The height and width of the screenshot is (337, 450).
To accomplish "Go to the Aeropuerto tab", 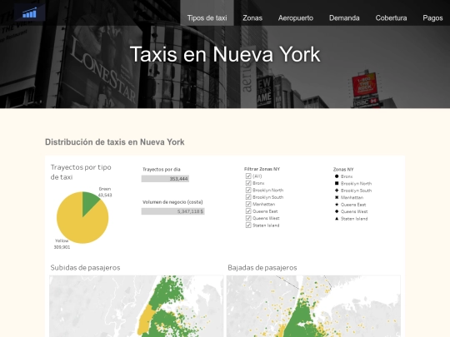I will pyautogui.click(x=296, y=17).
